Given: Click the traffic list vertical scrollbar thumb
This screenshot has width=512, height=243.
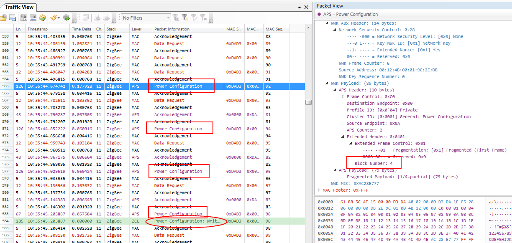Looking at the screenshot, I should point(308,102).
